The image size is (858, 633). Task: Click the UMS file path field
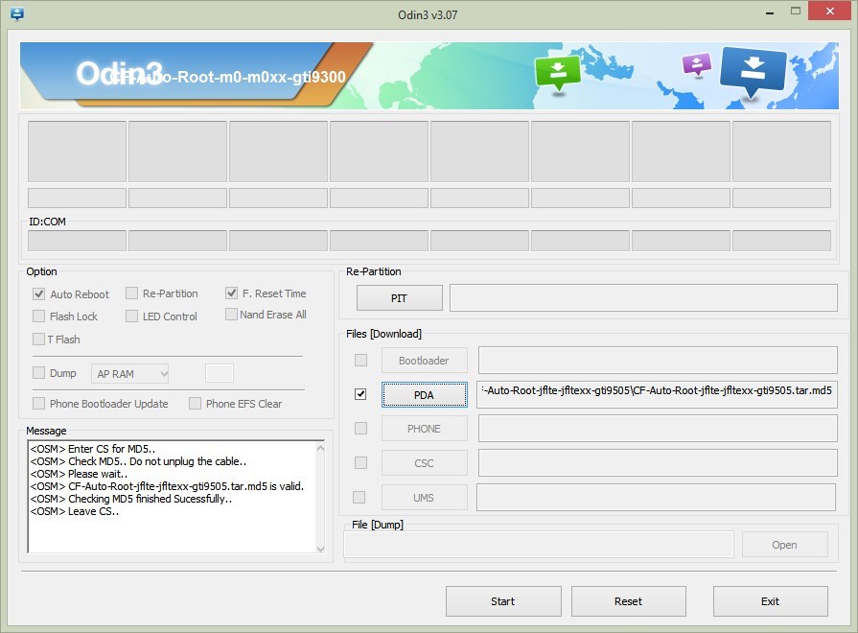(x=656, y=497)
